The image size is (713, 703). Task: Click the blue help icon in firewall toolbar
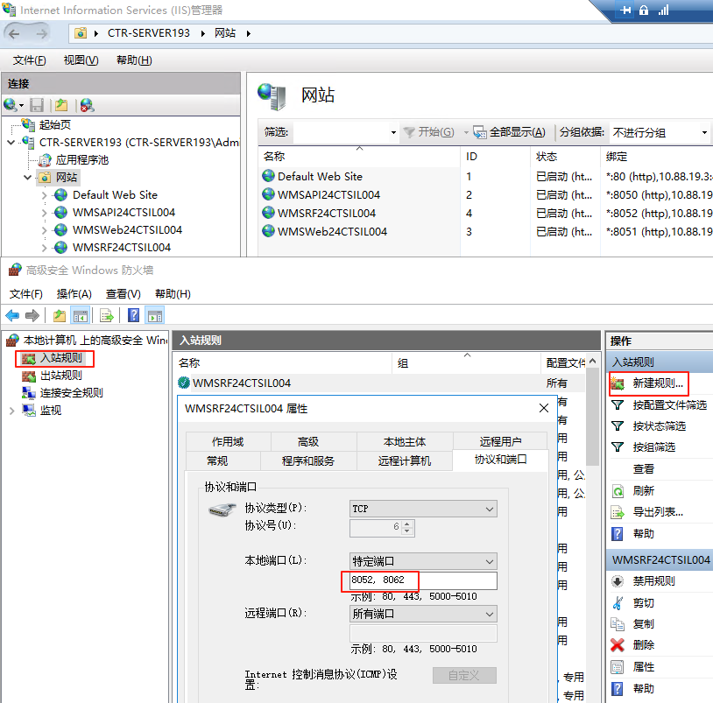pyautogui.click(x=134, y=316)
